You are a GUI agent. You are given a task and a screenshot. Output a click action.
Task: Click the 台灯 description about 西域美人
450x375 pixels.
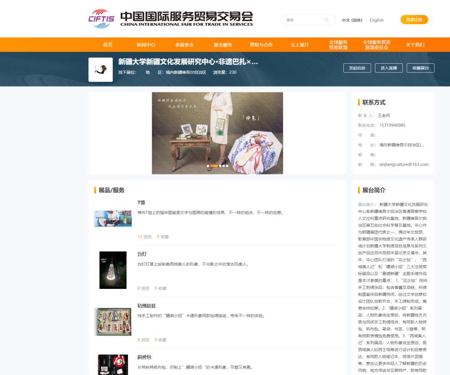pos(193,264)
